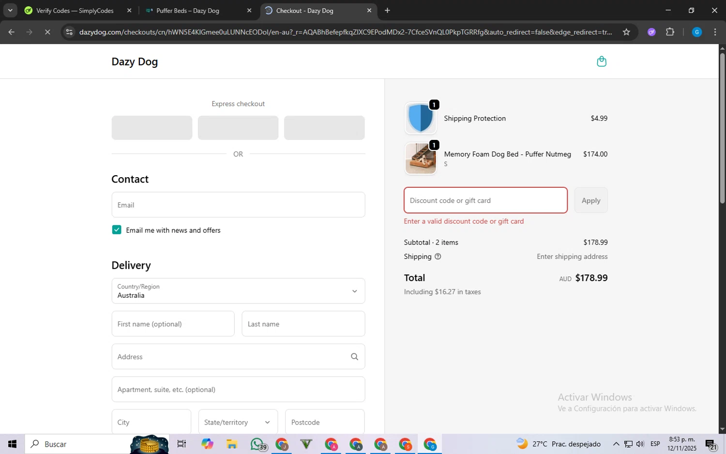Close the Puffer Beds – Dazy Dog tab
The height and width of the screenshot is (454, 726).
point(249,10)
